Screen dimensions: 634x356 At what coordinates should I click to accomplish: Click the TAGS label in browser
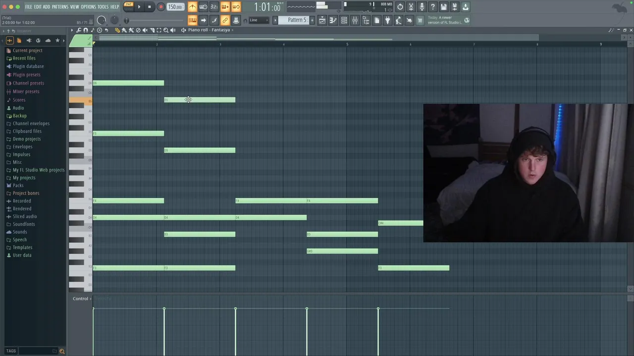pyautogui.click(x=11, y=351)
